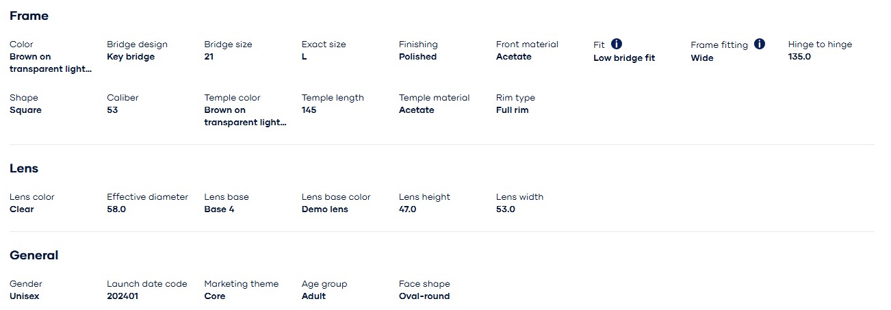
Task: Click the Frame section heading
Action: (29, 16)
